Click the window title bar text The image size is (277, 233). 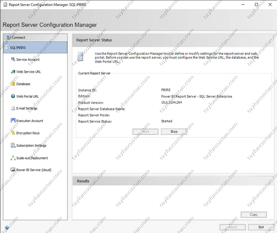(48, 5)
